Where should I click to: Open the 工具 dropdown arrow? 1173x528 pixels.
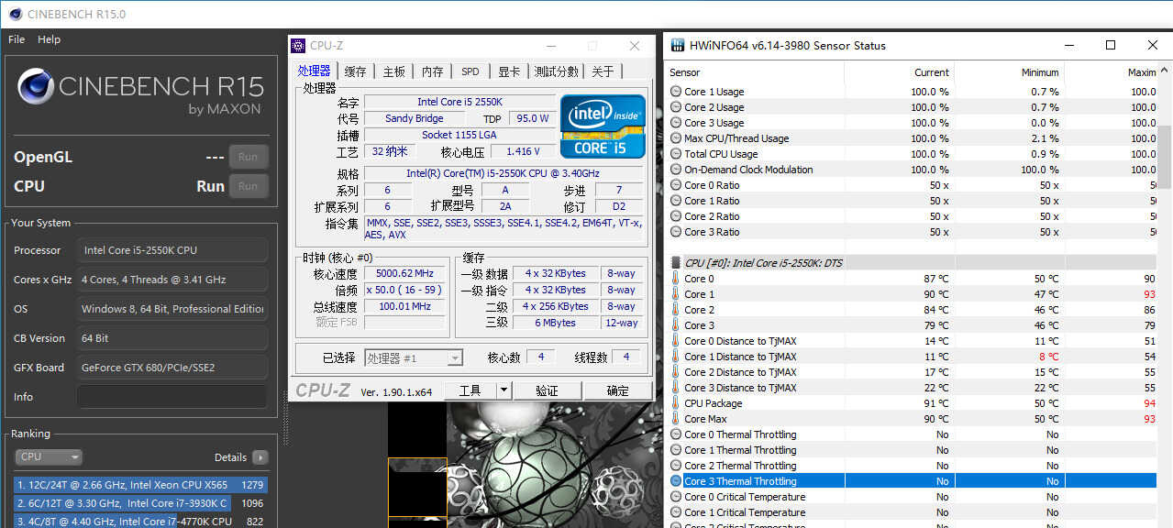[504, 390]
